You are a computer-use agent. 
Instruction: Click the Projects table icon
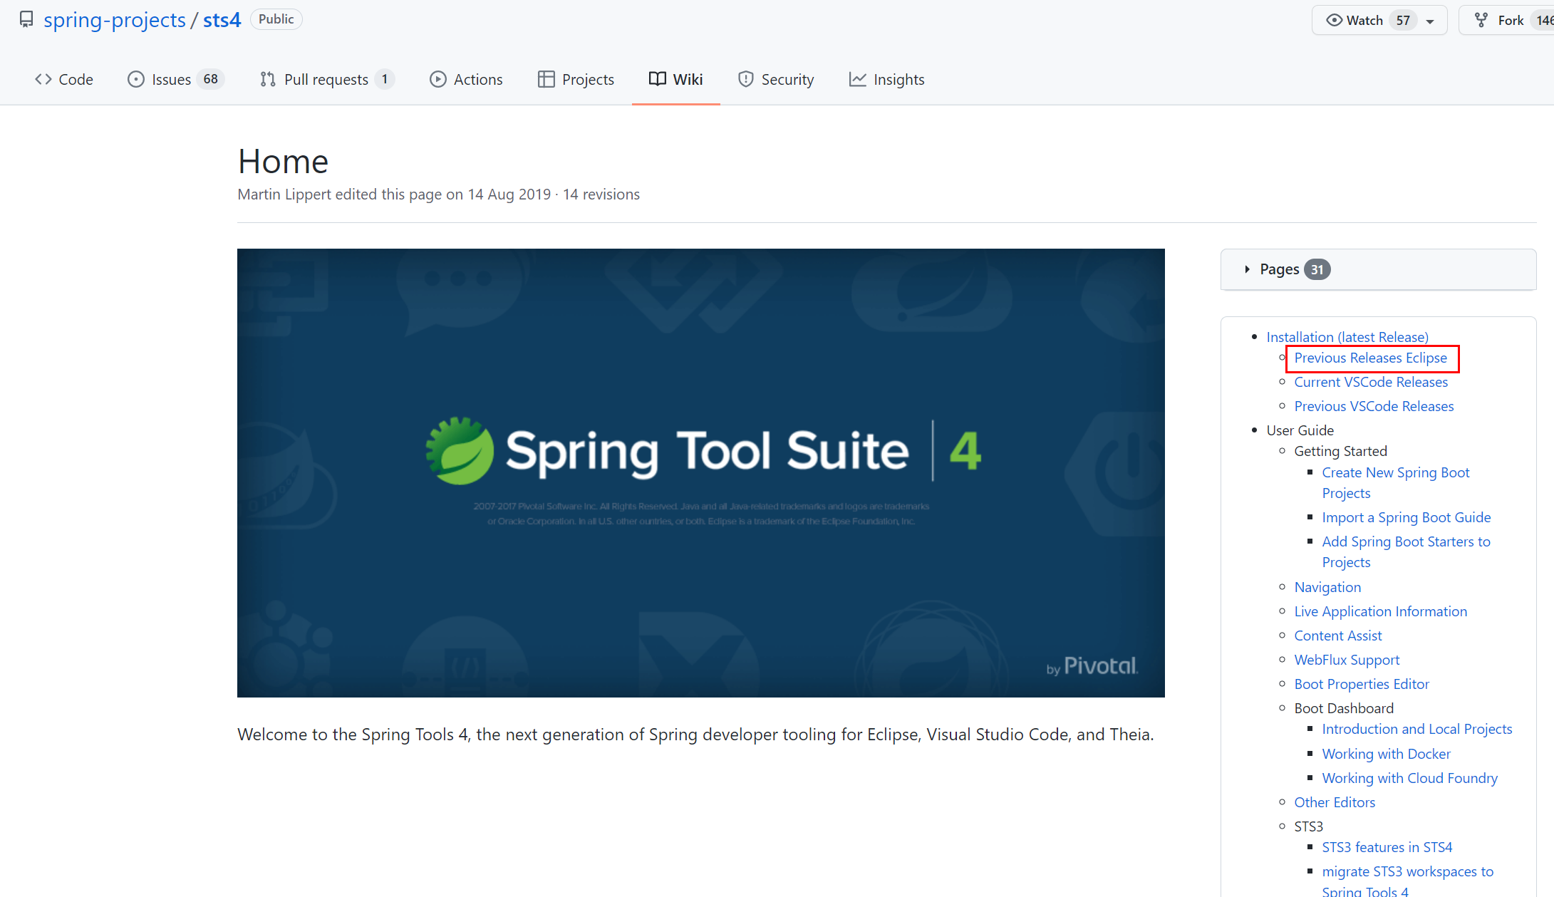[x=546, y=79]
